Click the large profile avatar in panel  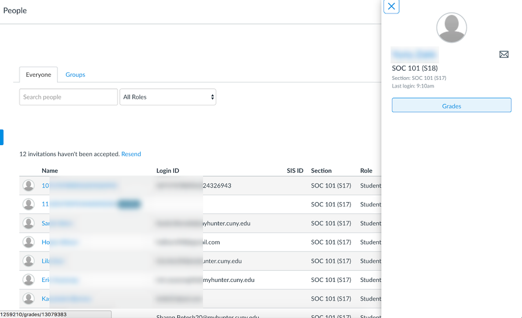pyautogui.click(x=451, y=28)
